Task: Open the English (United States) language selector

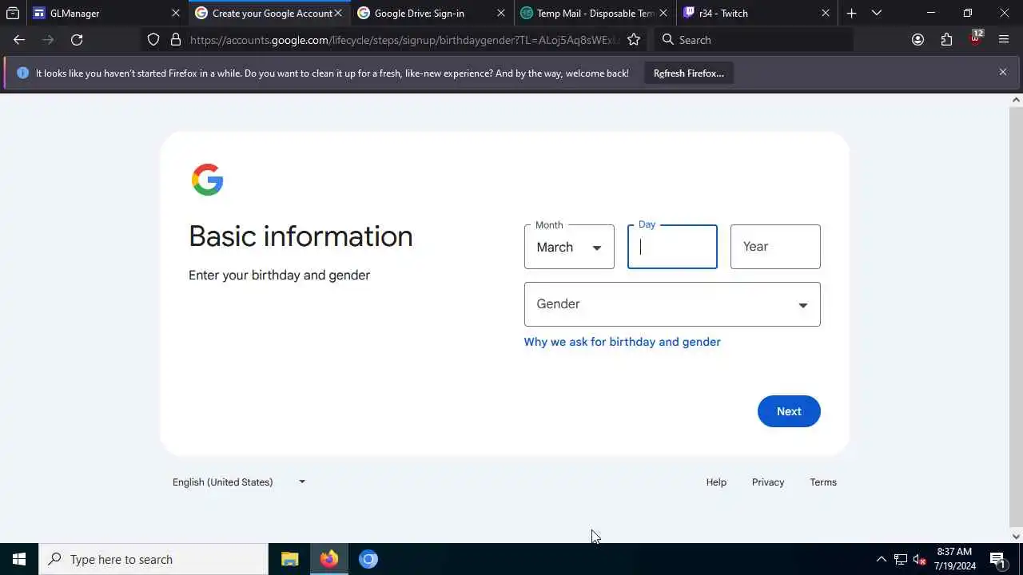Action: click(239, 482)
